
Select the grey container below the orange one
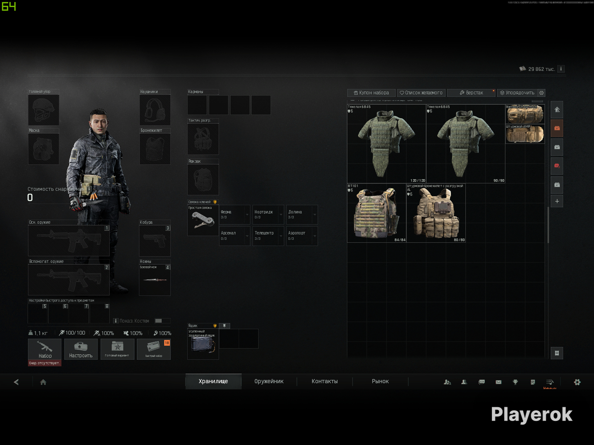[557, 147]
